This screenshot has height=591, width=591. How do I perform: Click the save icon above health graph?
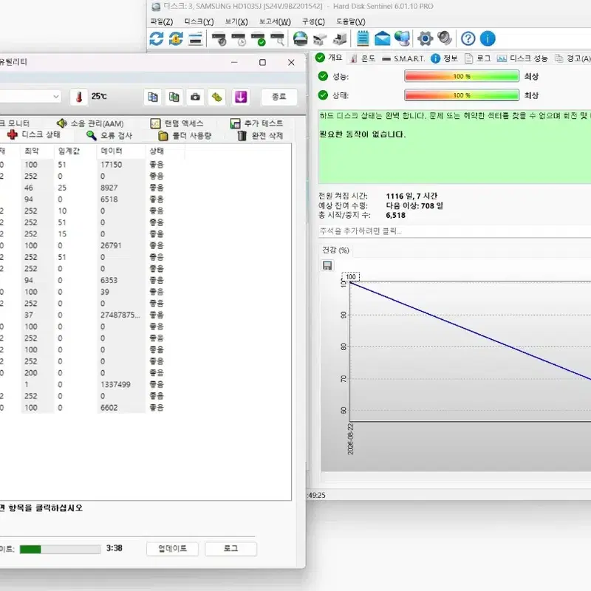click(327, 265)
